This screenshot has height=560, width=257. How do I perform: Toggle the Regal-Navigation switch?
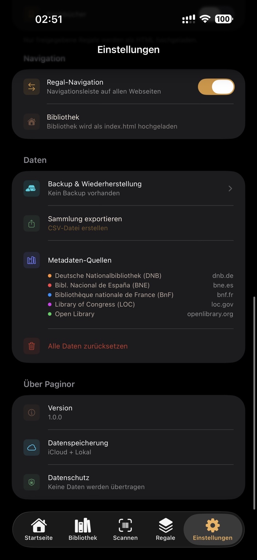tap(216, 87)
